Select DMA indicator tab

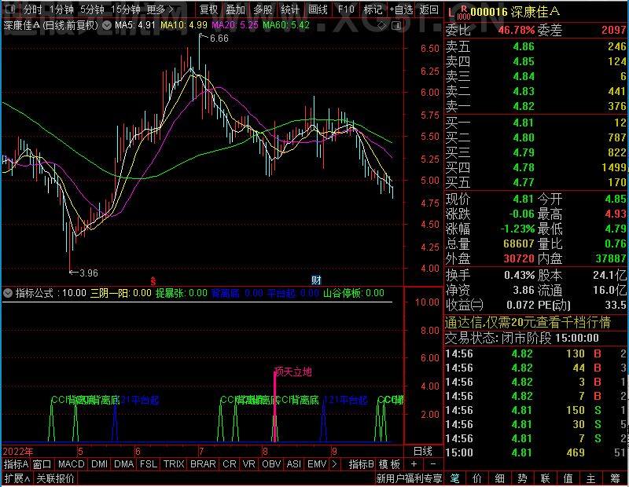124,464
